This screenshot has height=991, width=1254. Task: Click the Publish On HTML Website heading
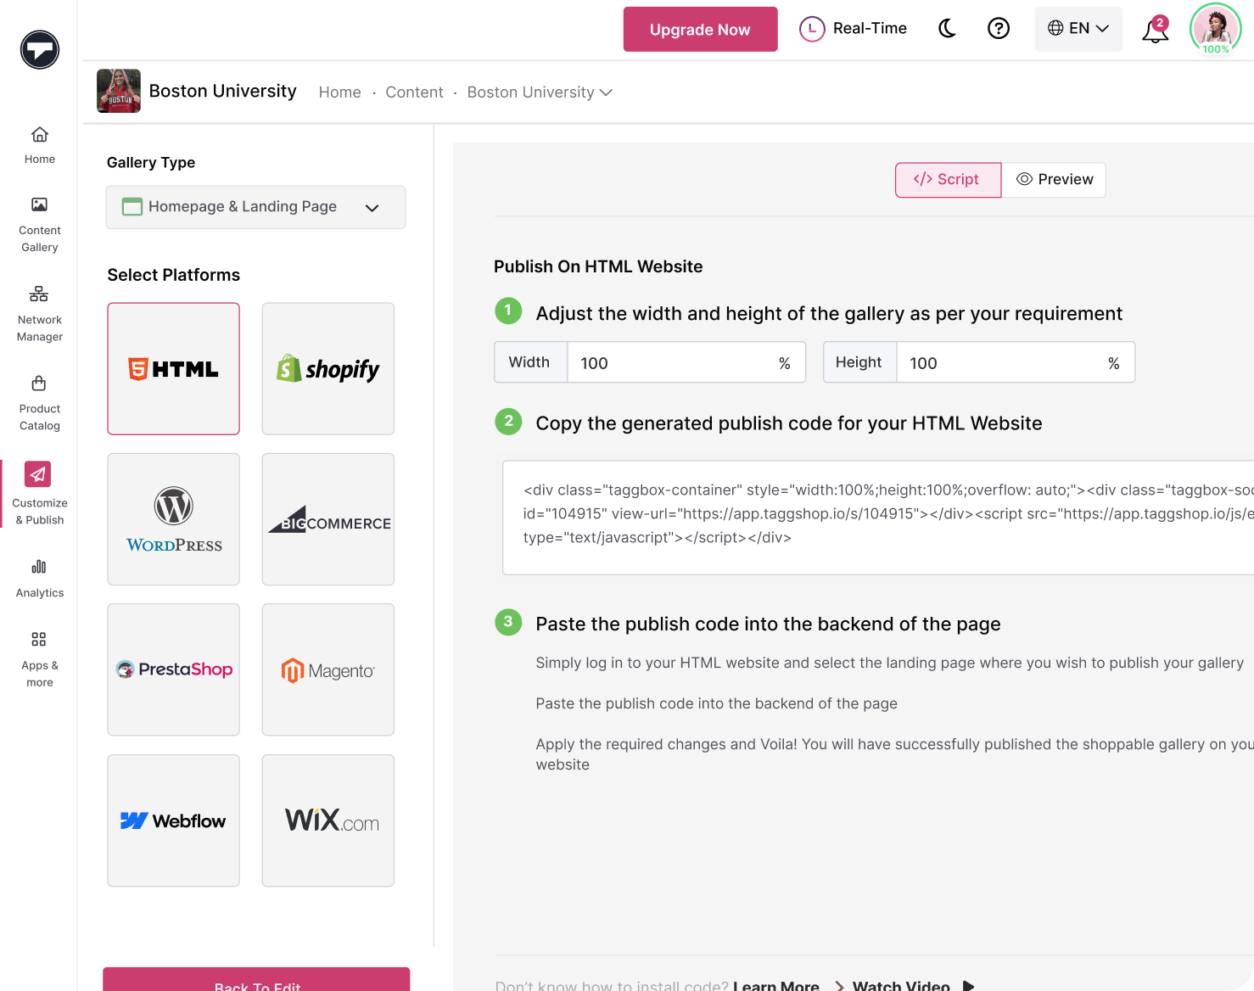[x=598, y=266]
